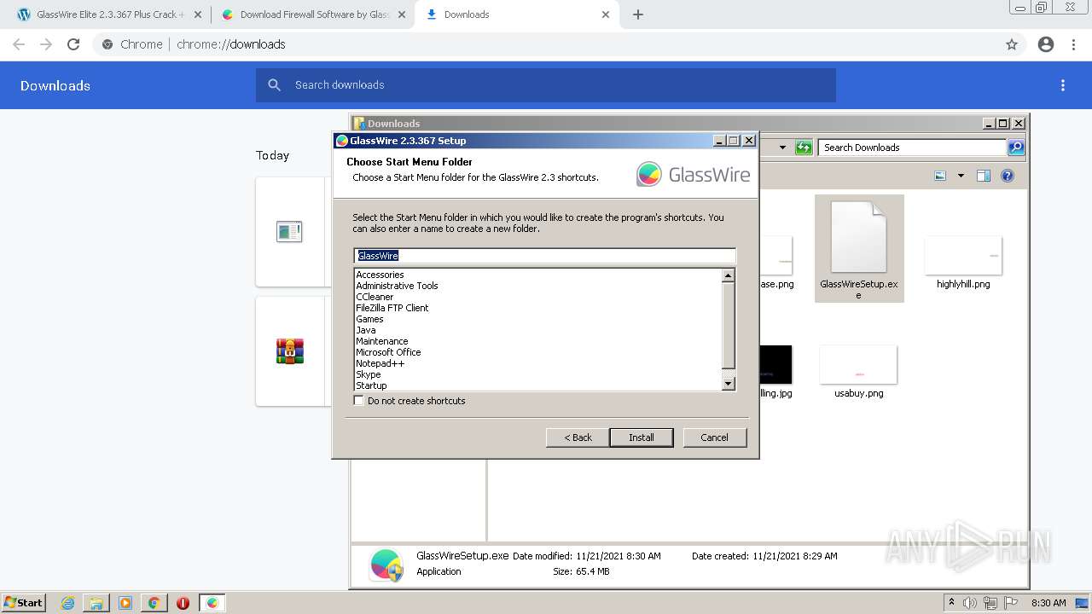Click Chrome back arrow
1092x614 pixels.
click(19, 44)
